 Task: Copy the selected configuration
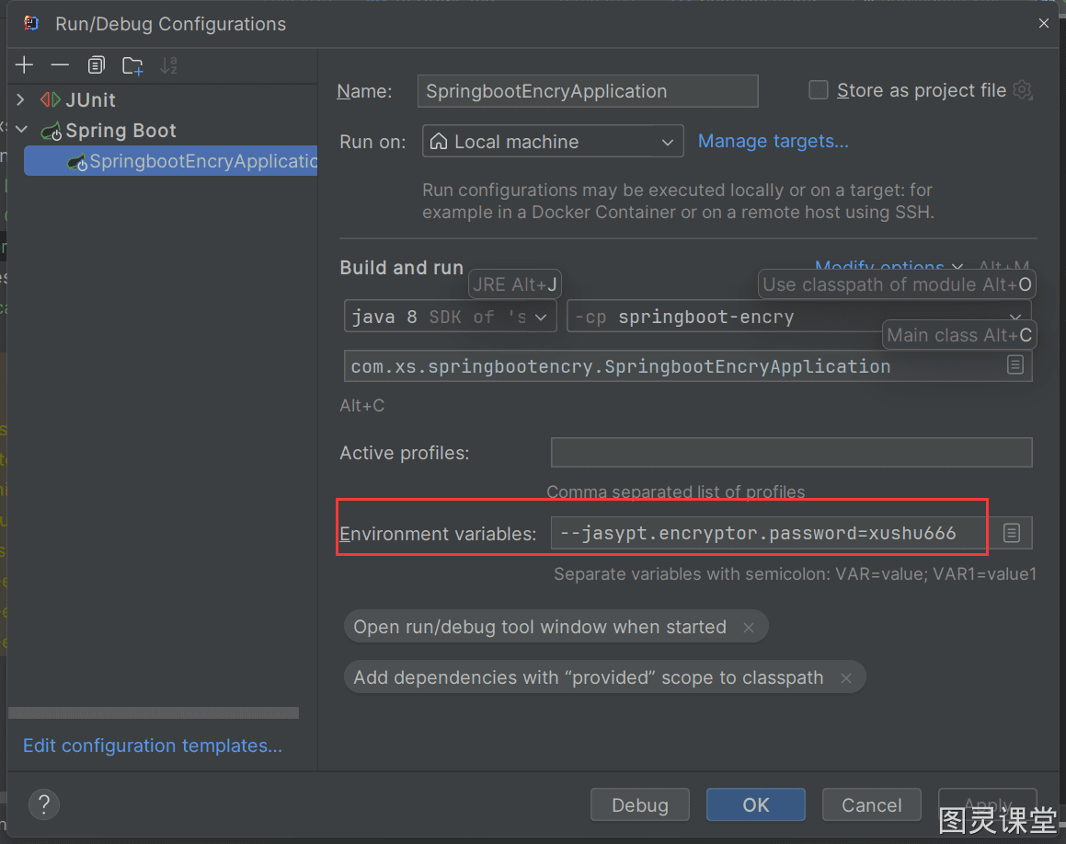(x=96, y=65)
